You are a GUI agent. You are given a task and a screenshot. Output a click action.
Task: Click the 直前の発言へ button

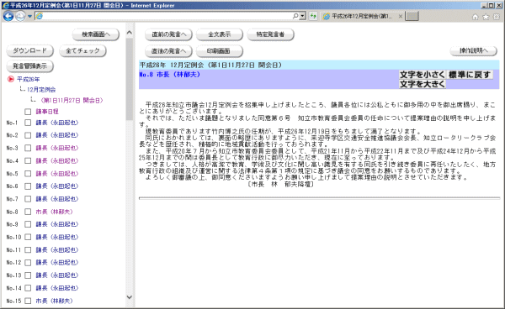point(168,34)
